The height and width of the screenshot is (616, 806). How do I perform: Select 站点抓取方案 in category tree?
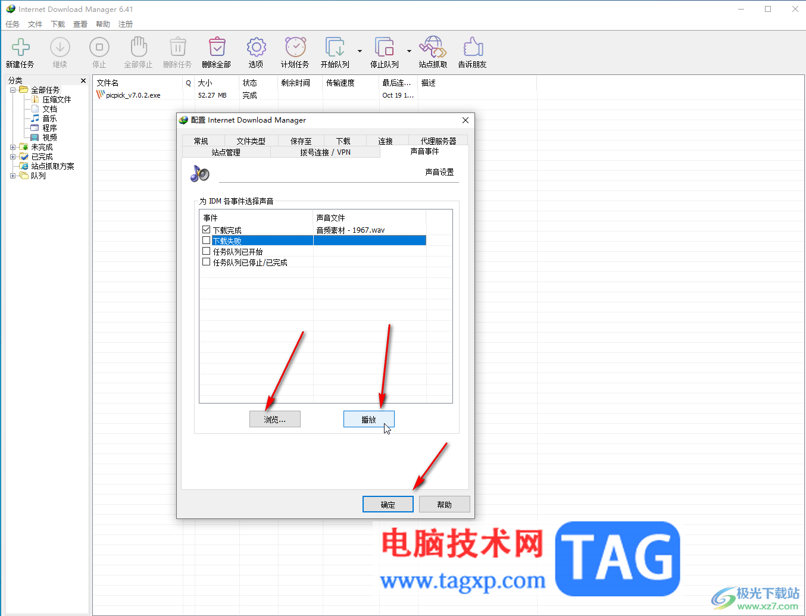tap(52, 166)
